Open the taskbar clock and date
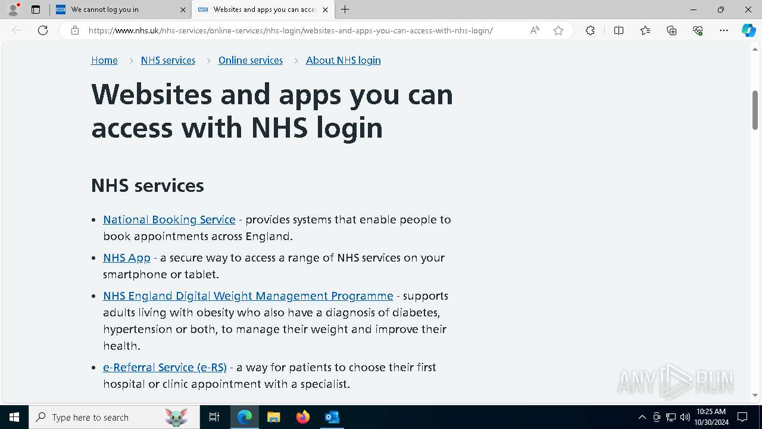762x429 pixels. (x=711, y=417)
